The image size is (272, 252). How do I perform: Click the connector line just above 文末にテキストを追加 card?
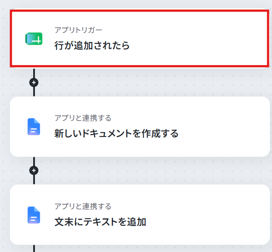pos(34,179)
